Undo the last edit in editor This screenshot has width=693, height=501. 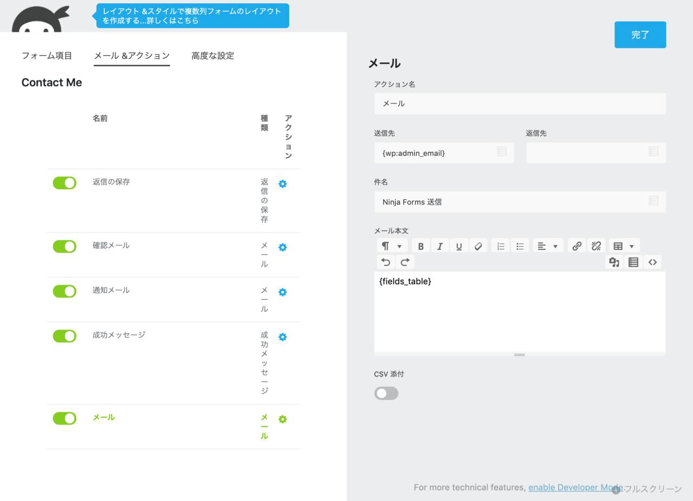pyautogui.click(x=386, y=262)
